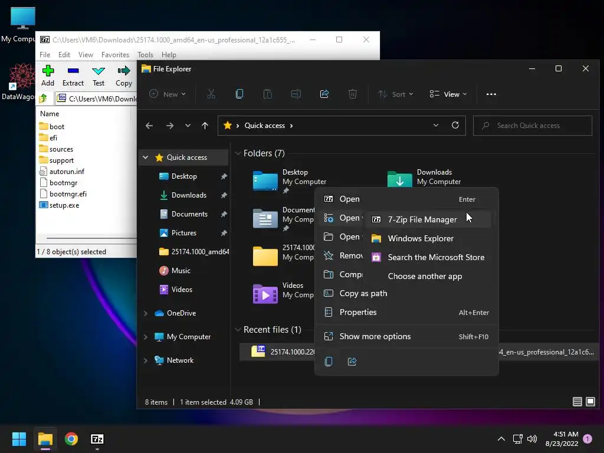Click the Paste icon in File Explorer toolbar
Screen dimensions: 604x453
(x=268, y=94)
